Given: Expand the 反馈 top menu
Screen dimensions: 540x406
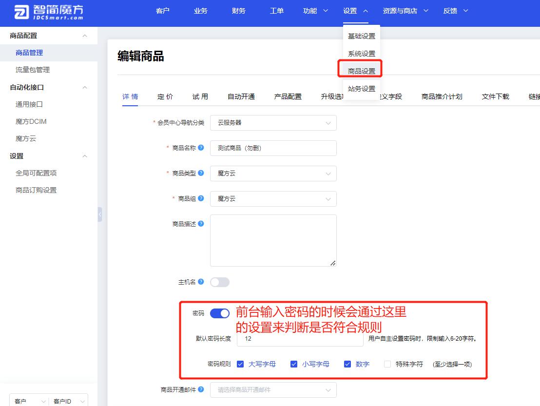Looking at the screenshot, I should coord(455,11).
